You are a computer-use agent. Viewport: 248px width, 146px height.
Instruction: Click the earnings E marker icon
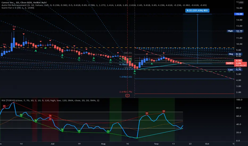127,96
